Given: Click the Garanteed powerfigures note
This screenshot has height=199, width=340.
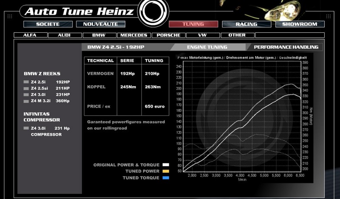Looking at the screenshot, I should coord(126,125).
